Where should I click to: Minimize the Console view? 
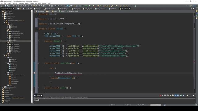[191, 95]
